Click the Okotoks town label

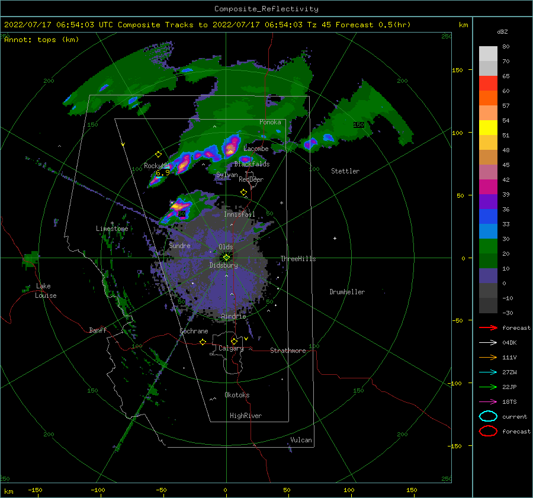[237, 395]
